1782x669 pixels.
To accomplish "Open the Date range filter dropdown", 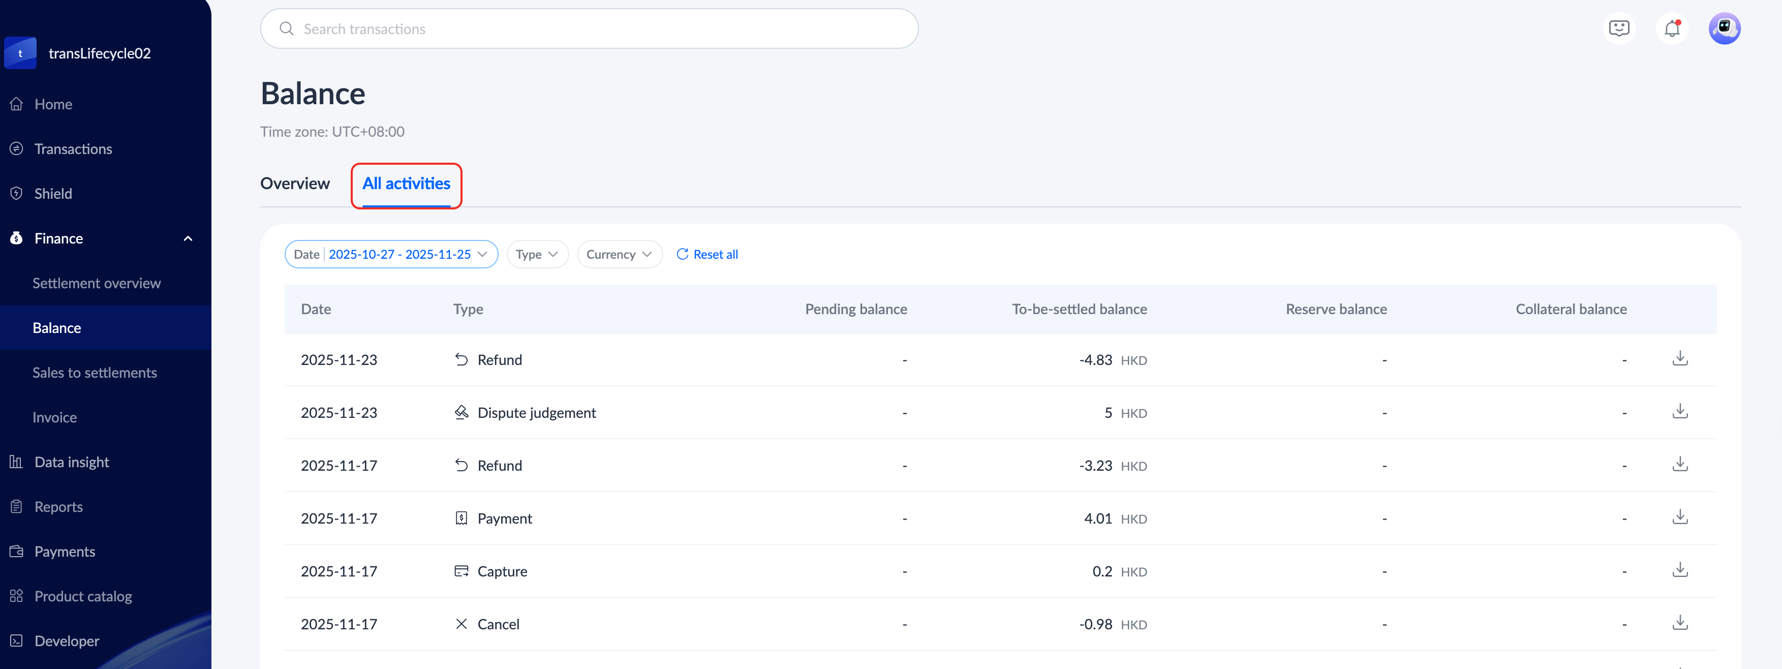I will [391, 254].
